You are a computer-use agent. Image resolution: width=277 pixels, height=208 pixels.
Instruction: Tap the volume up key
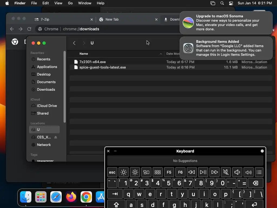[x=248, y=172]
